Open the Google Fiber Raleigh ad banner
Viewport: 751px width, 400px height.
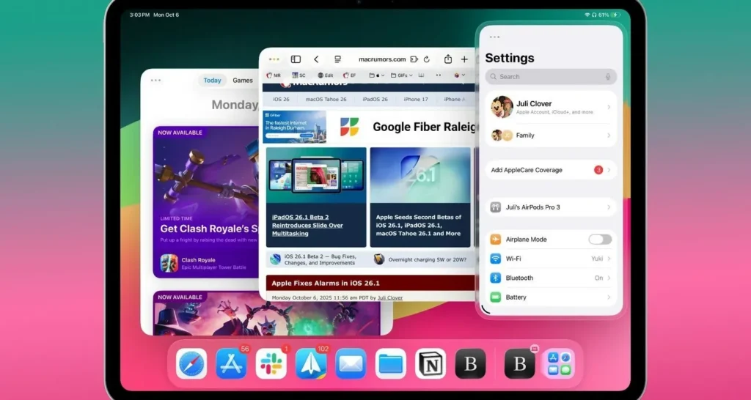tap(369, 127)
